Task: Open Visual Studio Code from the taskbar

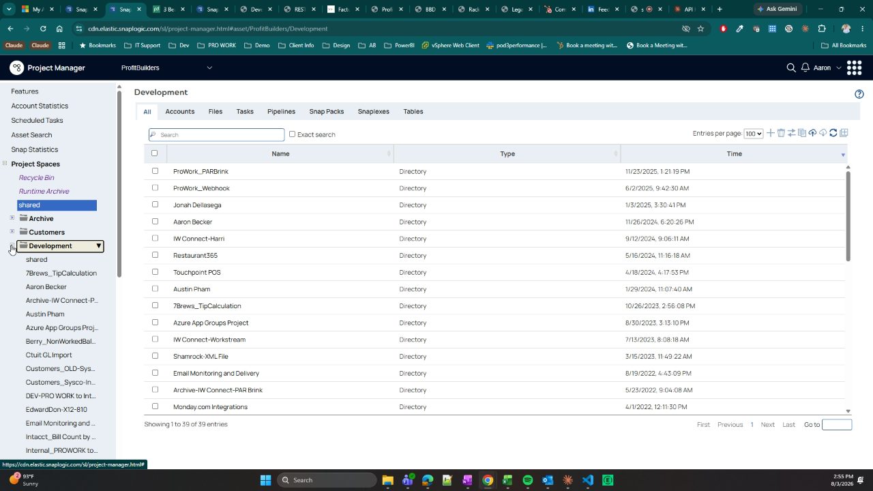Action: point(588,480)
